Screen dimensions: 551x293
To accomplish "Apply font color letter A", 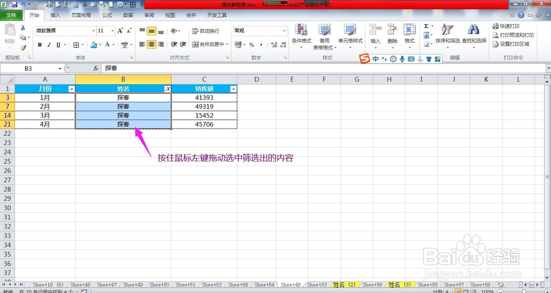I will [107, 44].
